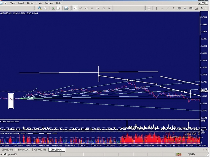The image size is (210, 158).
Task: Open the Insert menu
Action: 21,3
